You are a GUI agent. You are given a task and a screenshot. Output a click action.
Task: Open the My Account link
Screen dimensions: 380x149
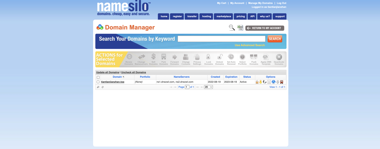[237, 3]
